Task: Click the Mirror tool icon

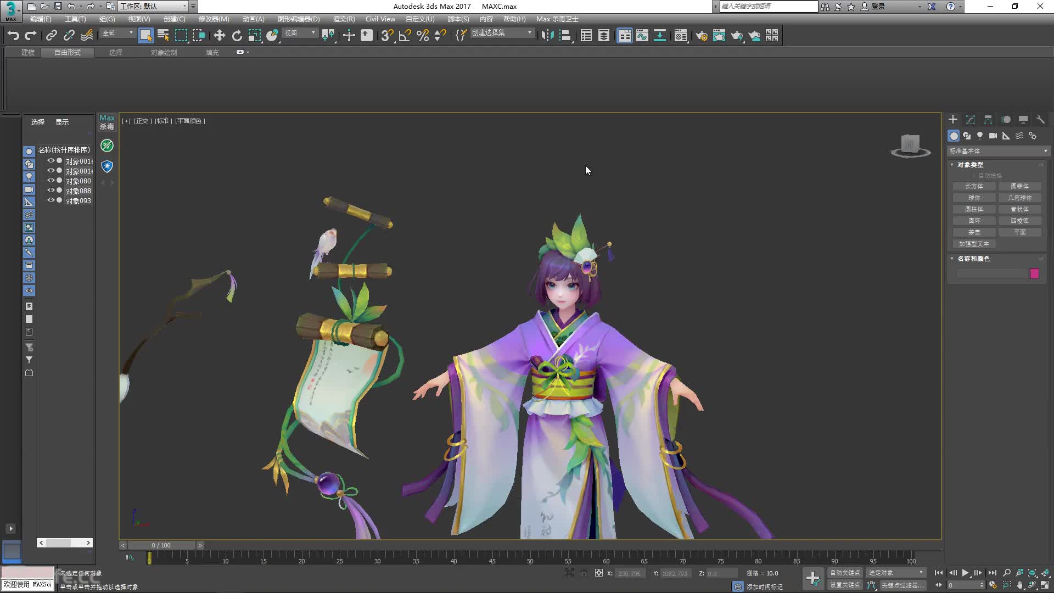Action: (547, 36)
